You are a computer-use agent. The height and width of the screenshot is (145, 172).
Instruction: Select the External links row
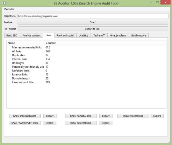86,74
